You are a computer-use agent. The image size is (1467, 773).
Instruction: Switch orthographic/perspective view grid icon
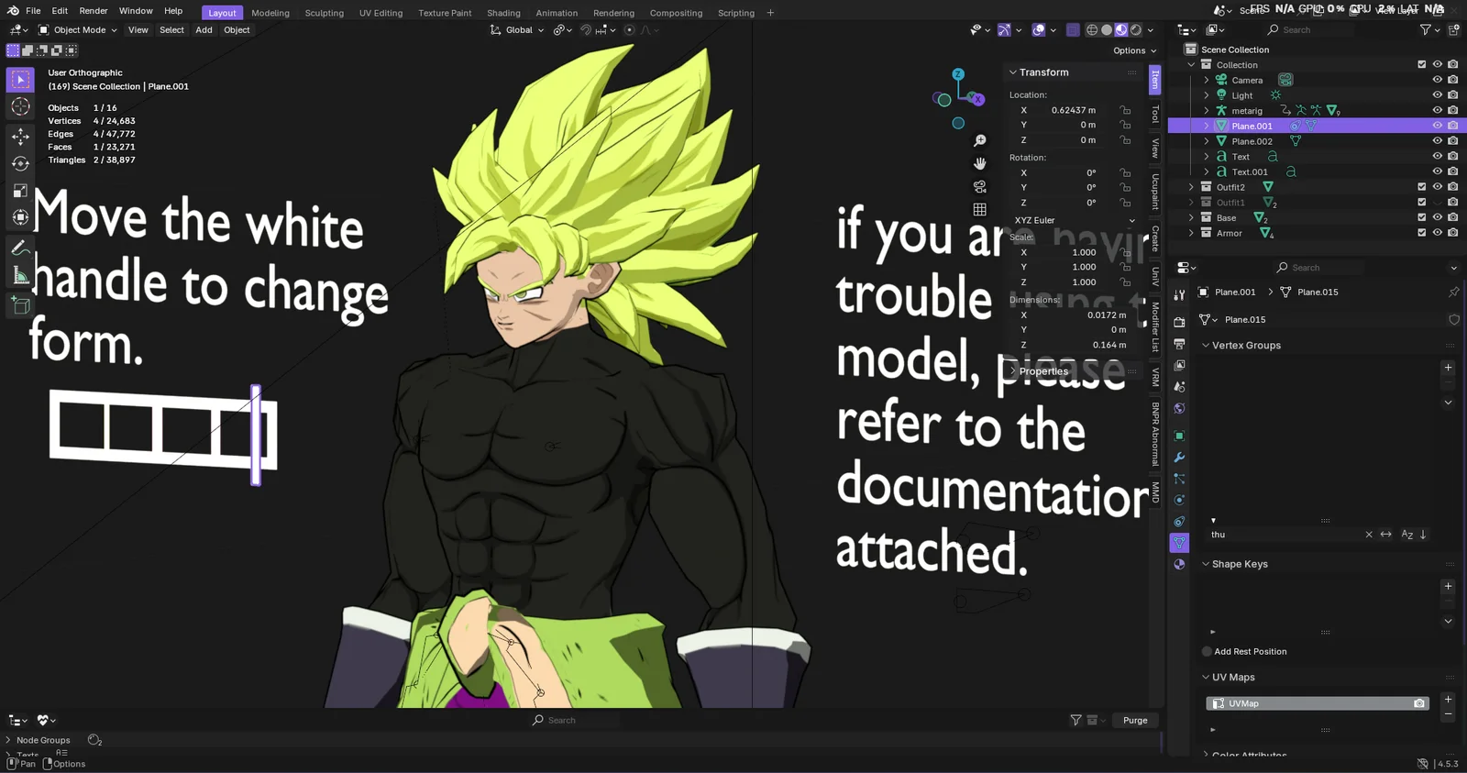click(980, 209)
